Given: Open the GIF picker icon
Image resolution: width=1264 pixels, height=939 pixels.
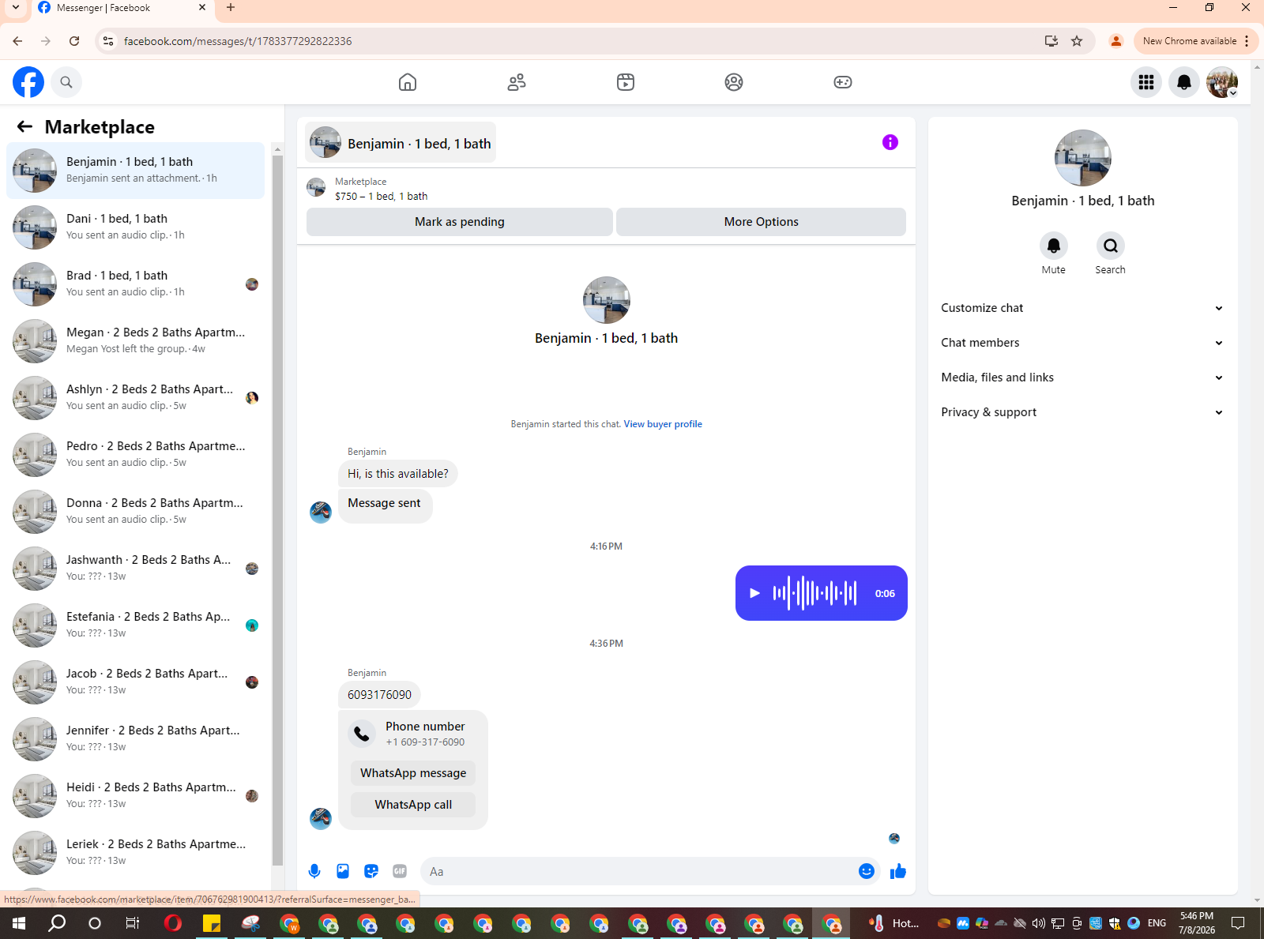Looking at the screenshot, I should coord(400,871).
